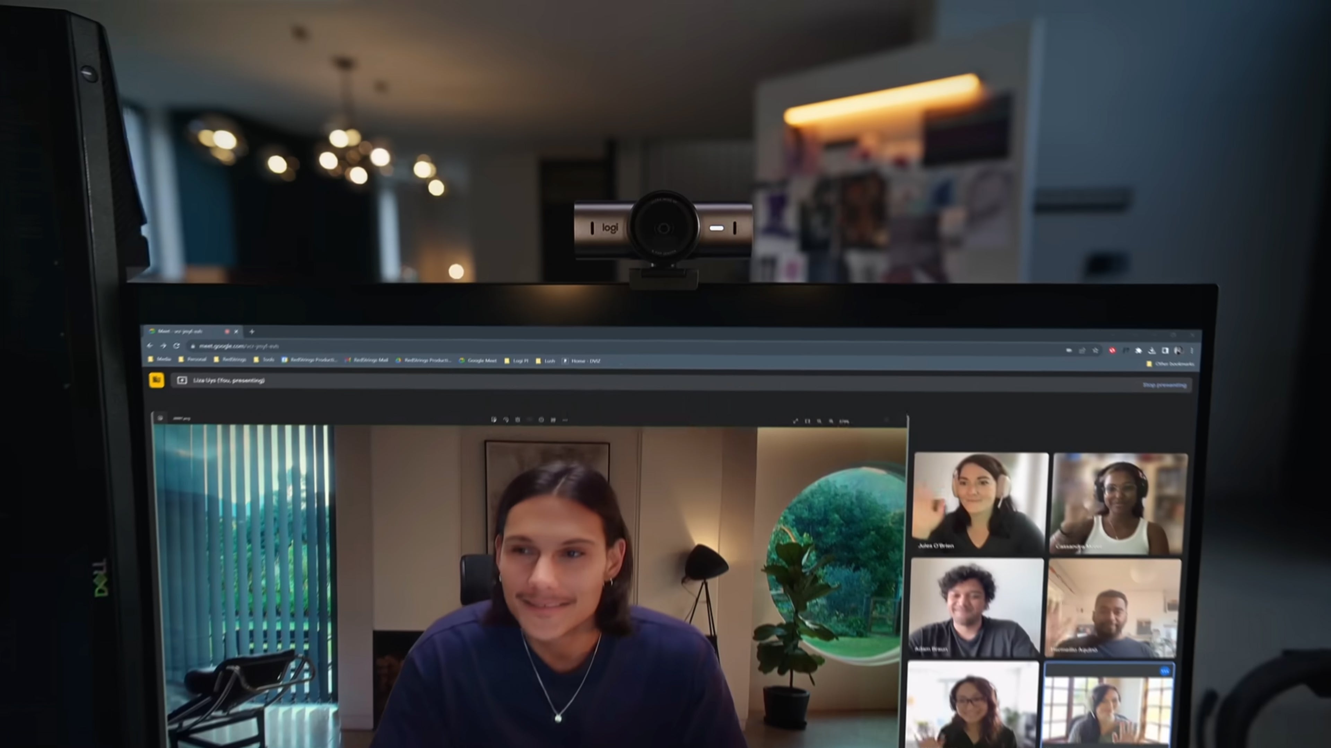The width and height of the screenshot is (1331, 748).
Task: Click the Stop presenting button
Action: point(1164,385)
